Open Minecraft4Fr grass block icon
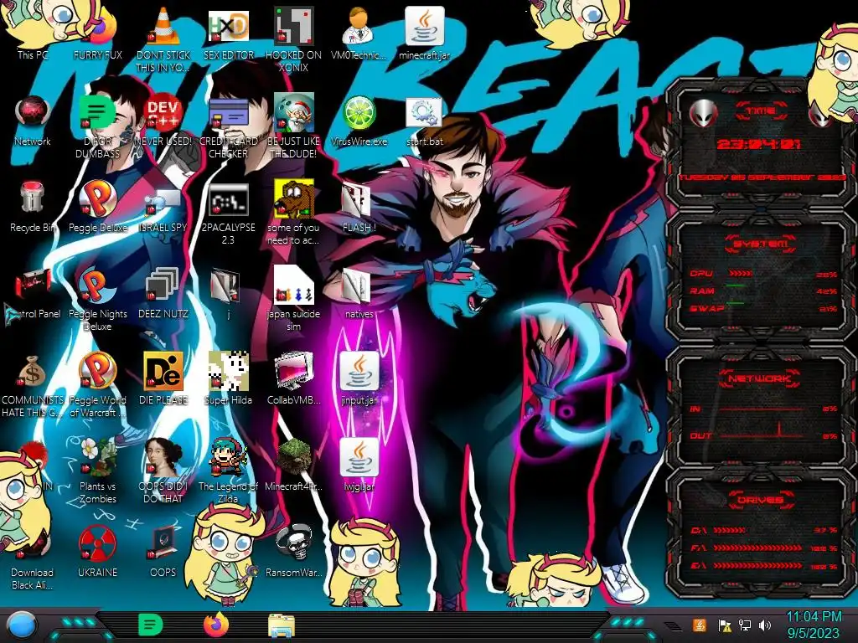858x643 pixels. click(x=293, y=465)
